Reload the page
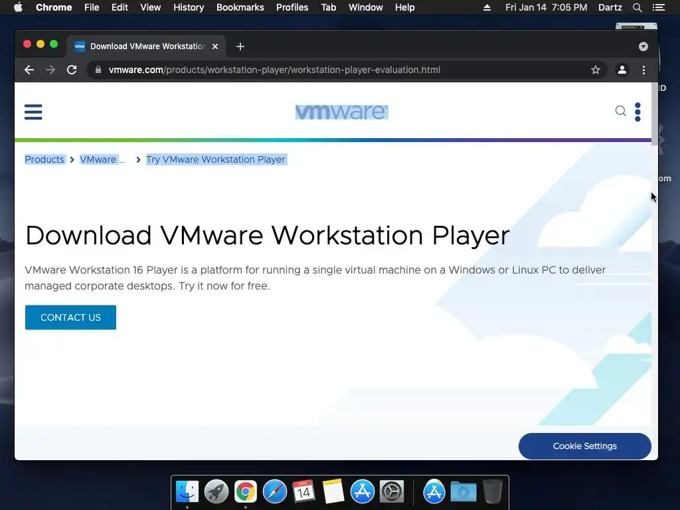The width and height of the screenshot is (680, 510). [x=72, y=70]
